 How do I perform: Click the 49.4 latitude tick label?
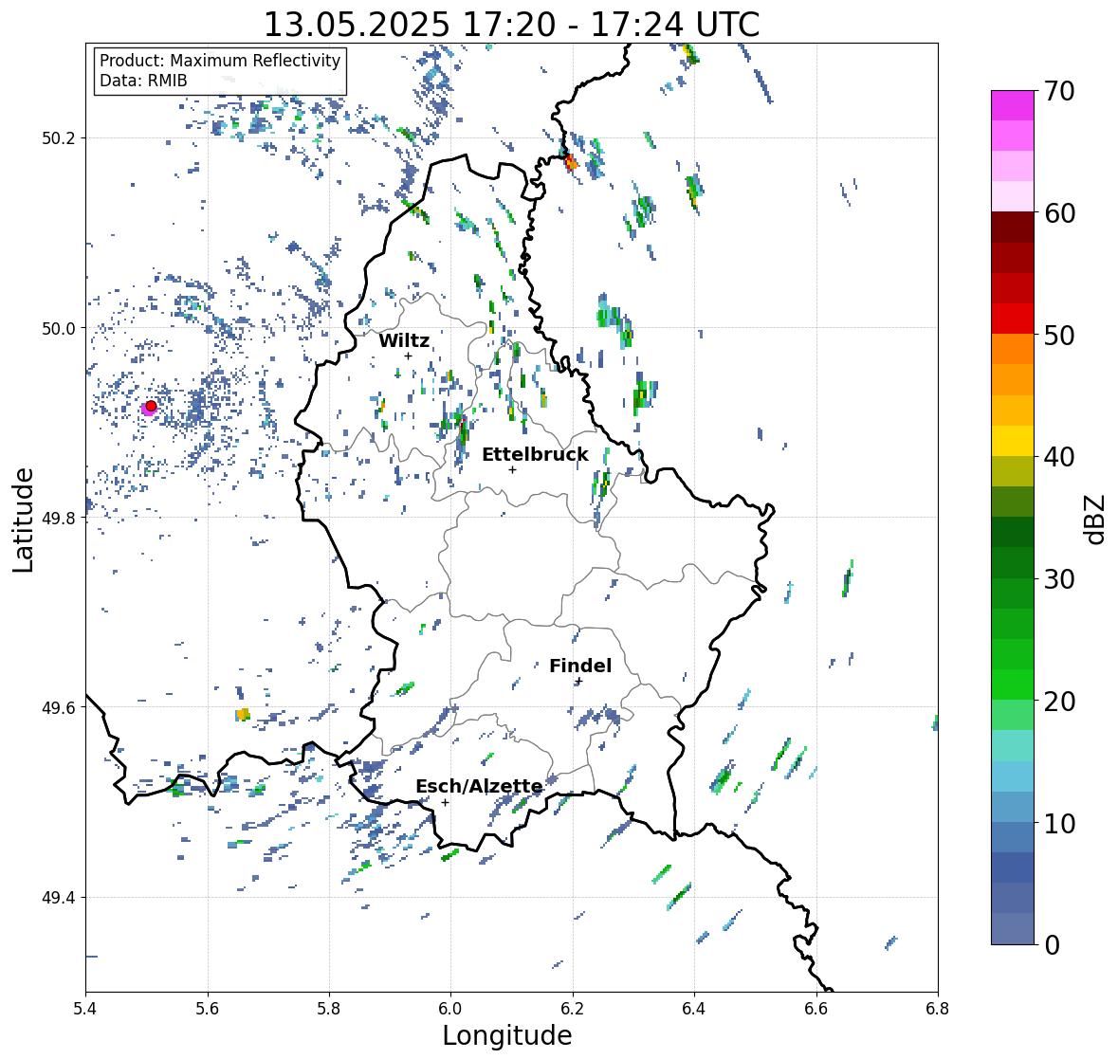[x=59, y=898]
